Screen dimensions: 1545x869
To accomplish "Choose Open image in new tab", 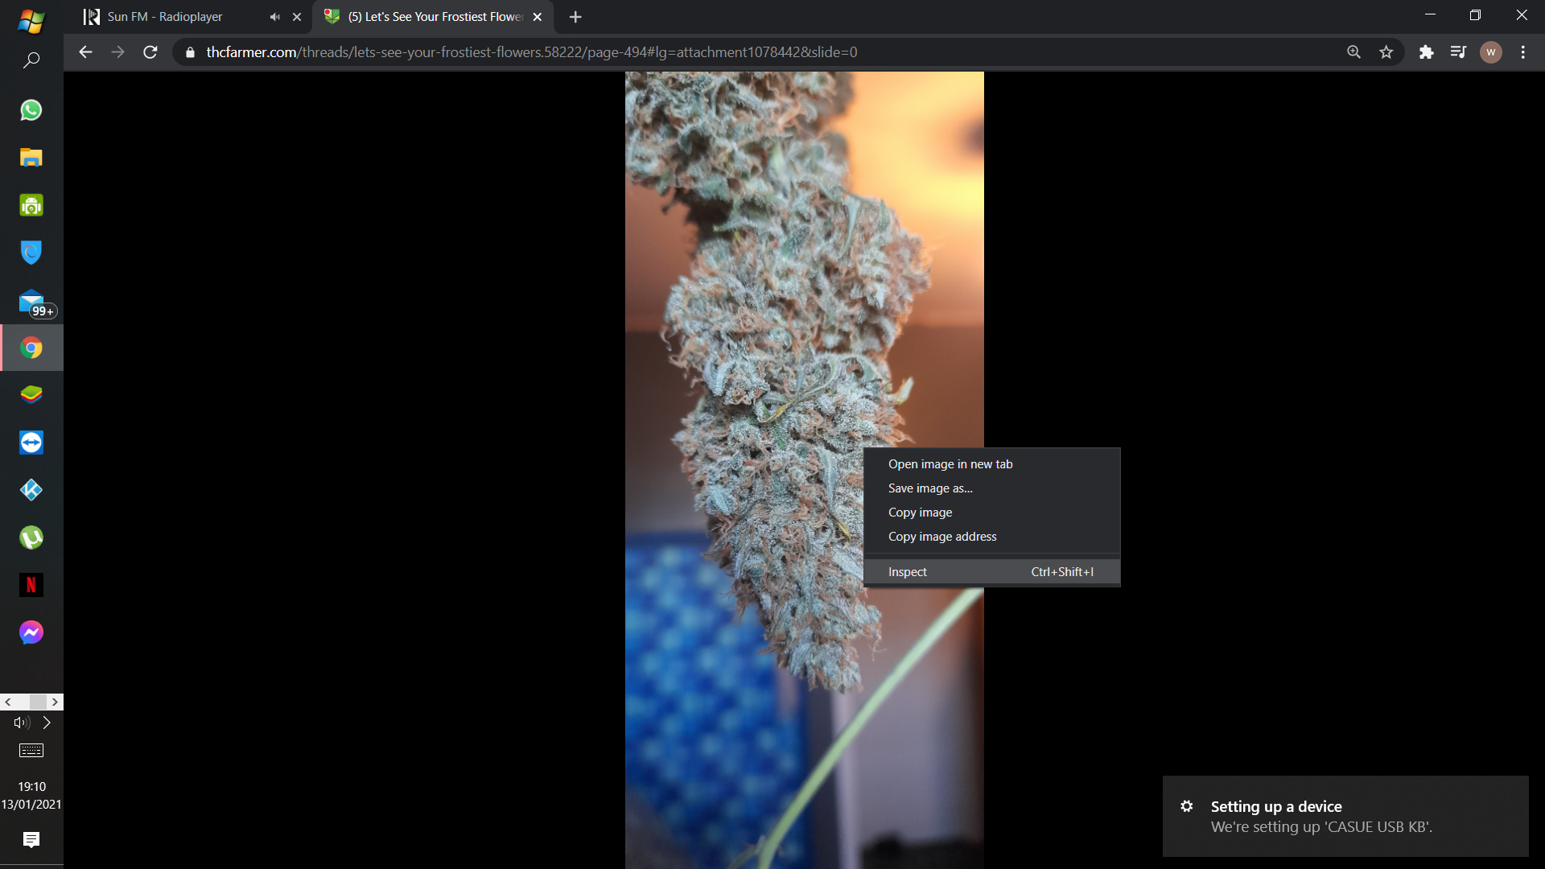I will click(x=991, y=464).
